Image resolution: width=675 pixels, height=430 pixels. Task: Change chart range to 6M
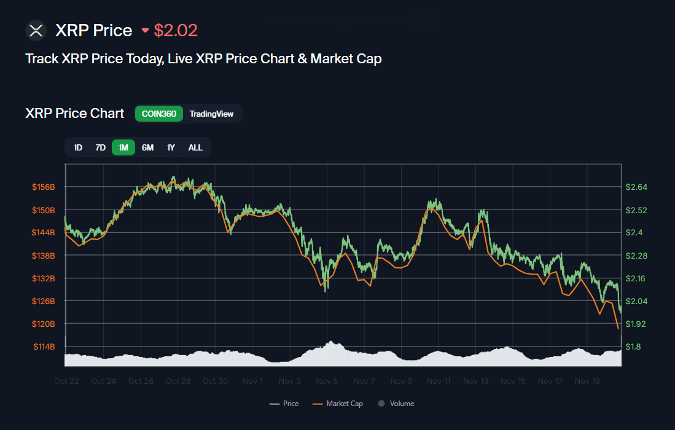point(147,147)
